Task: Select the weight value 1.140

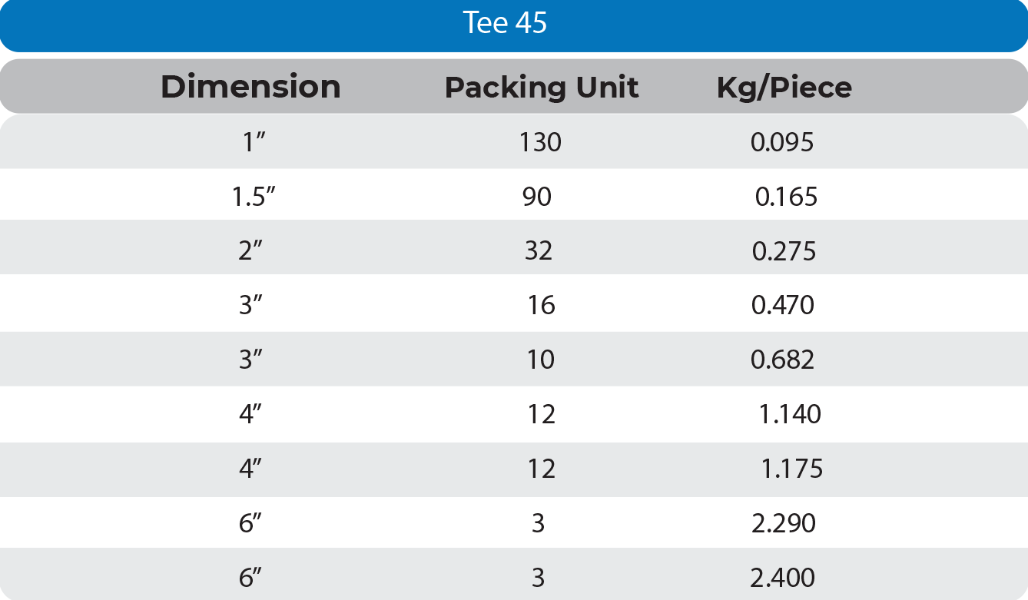Action: click(790, 415)
